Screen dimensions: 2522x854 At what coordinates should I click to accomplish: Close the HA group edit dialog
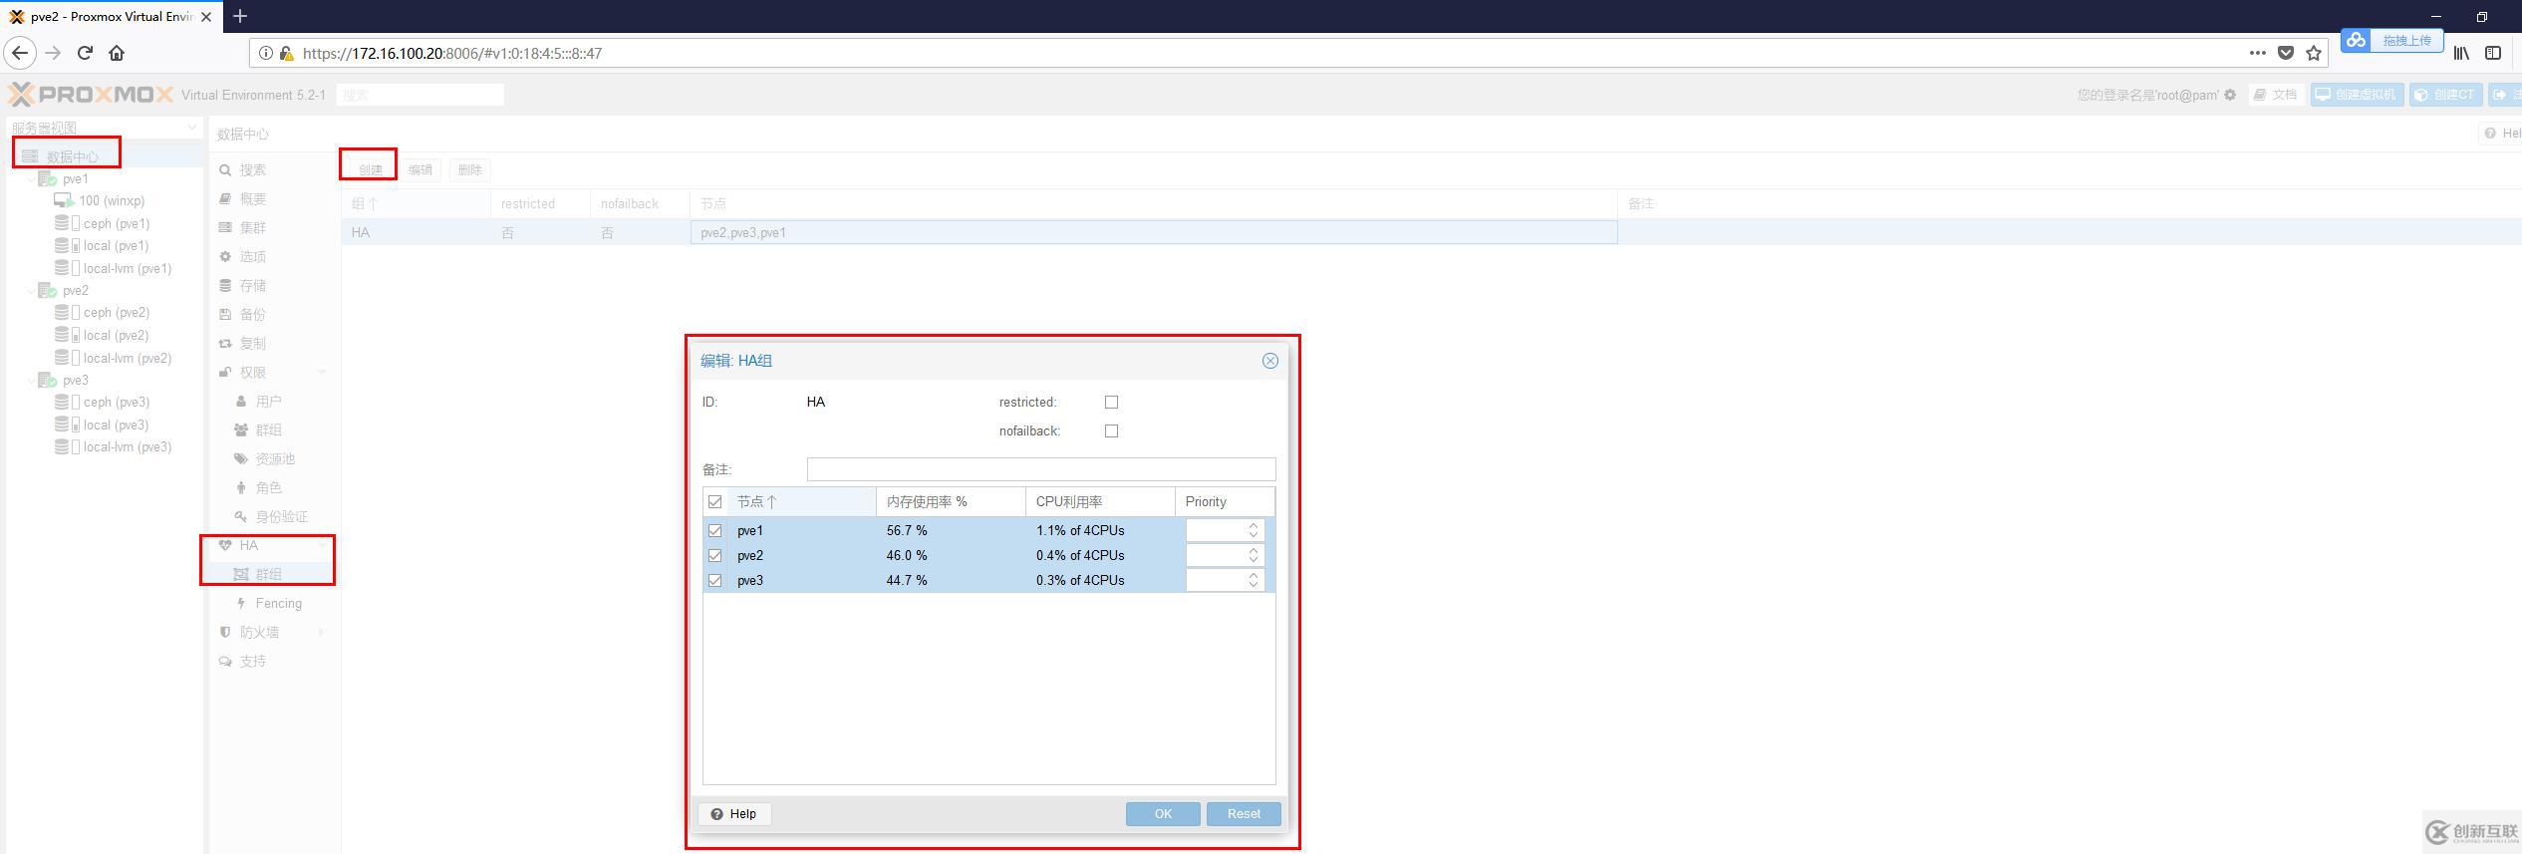[1269, 361]
